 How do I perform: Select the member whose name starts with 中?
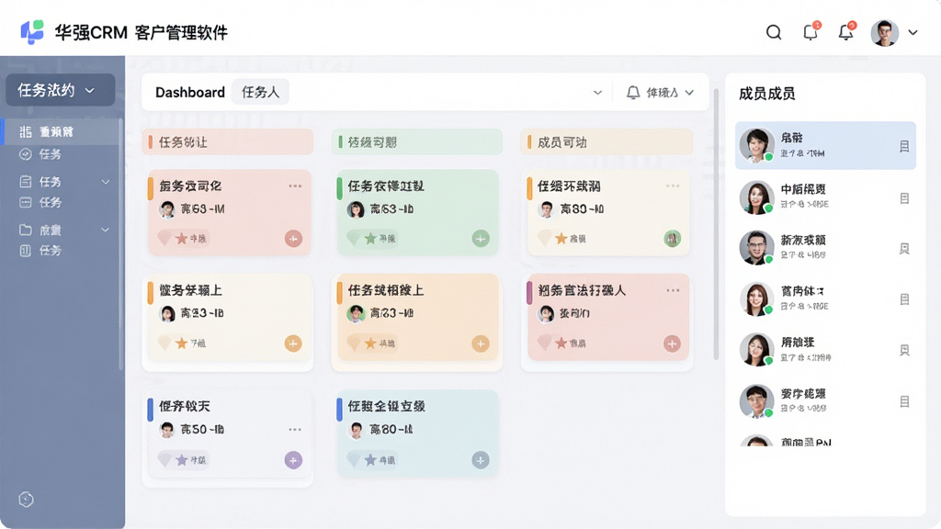click(825, 197)
